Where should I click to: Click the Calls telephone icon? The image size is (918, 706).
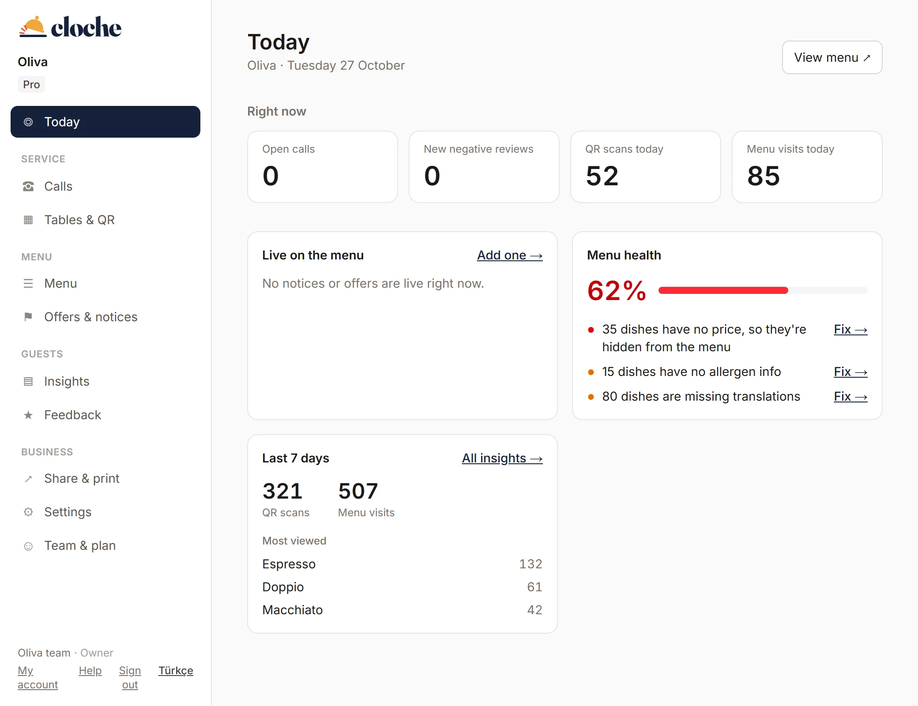pos(28,186)
